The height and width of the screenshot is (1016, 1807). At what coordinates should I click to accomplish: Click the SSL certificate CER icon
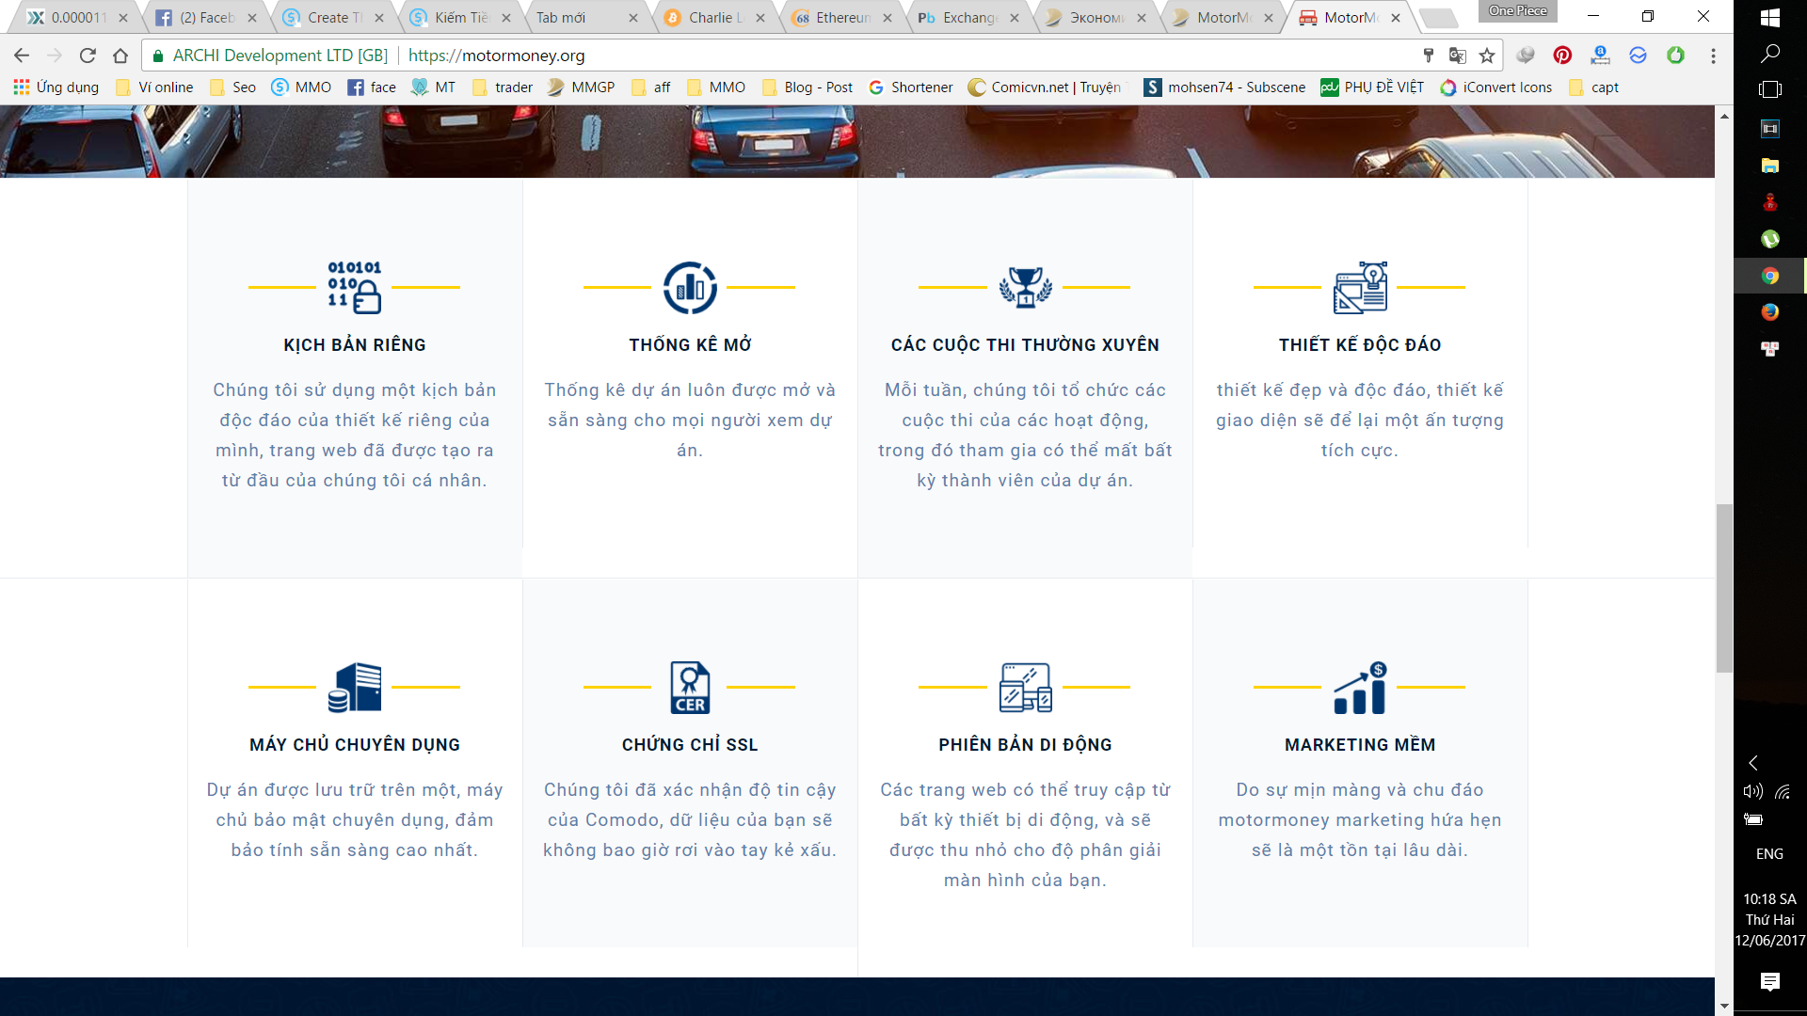[690, 687]
